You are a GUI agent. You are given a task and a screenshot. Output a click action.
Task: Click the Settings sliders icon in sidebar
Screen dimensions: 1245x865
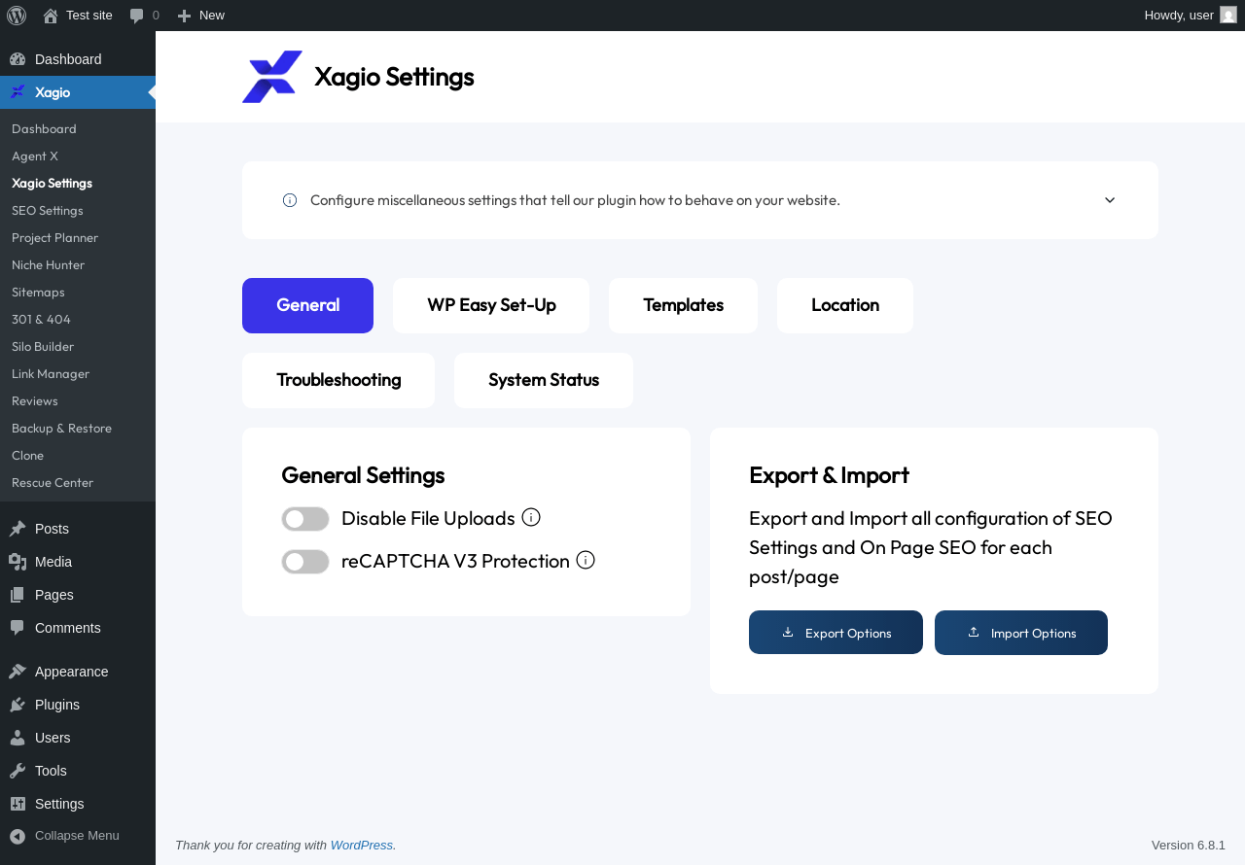tap(18, 804)
